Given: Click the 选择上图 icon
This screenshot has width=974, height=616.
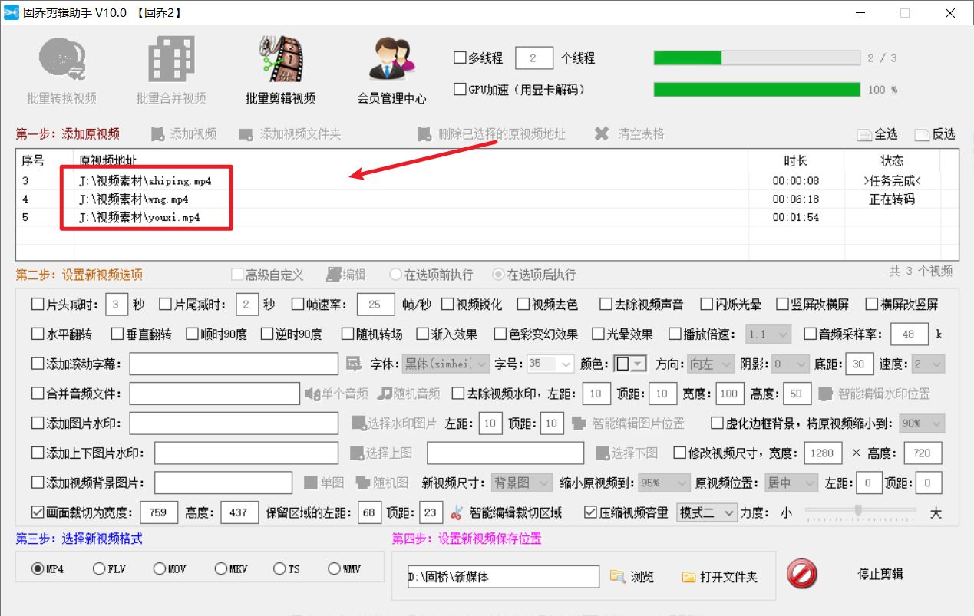Looking at the screenshot, I should 357,453.
